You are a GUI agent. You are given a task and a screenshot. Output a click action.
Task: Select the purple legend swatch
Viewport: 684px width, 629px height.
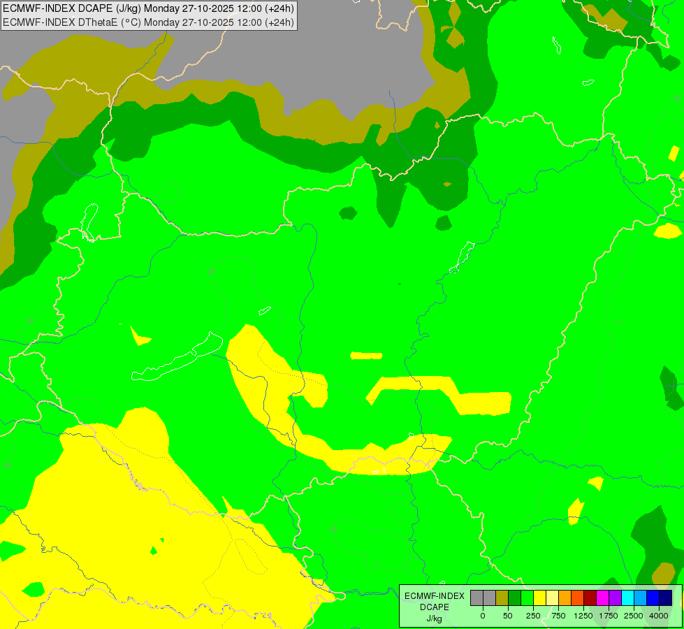(x=615, y=598)
